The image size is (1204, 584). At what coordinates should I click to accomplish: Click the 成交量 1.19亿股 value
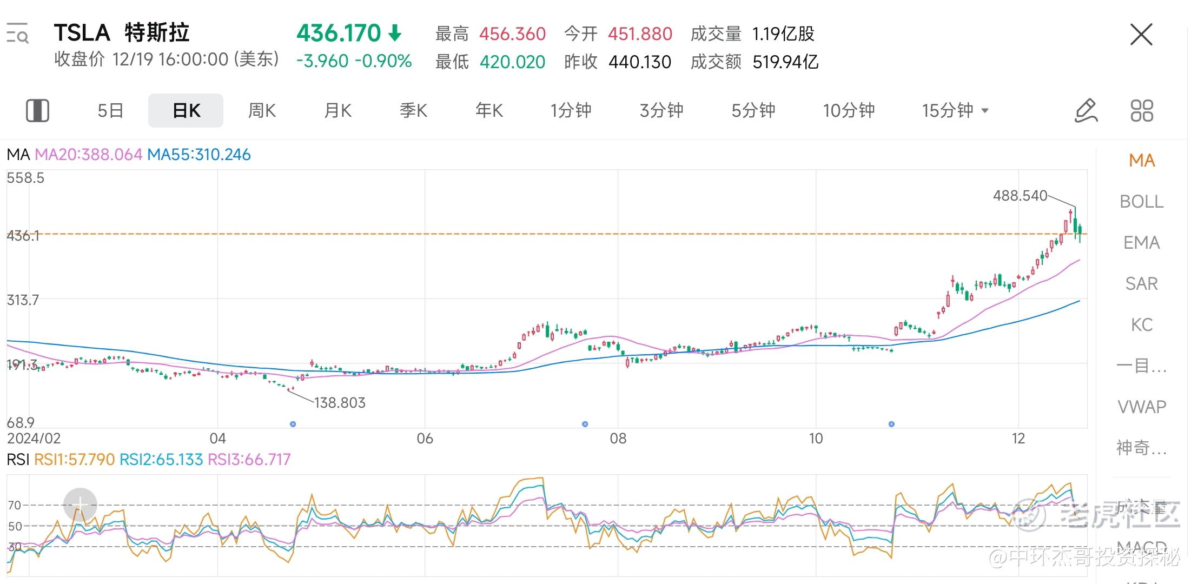783,34
